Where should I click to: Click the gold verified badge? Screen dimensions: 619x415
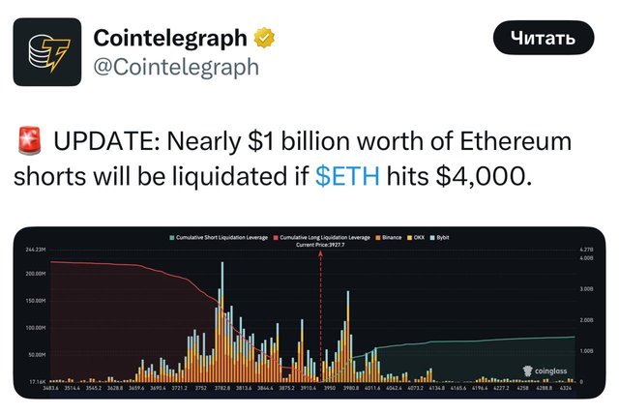[x=264, y=38]
